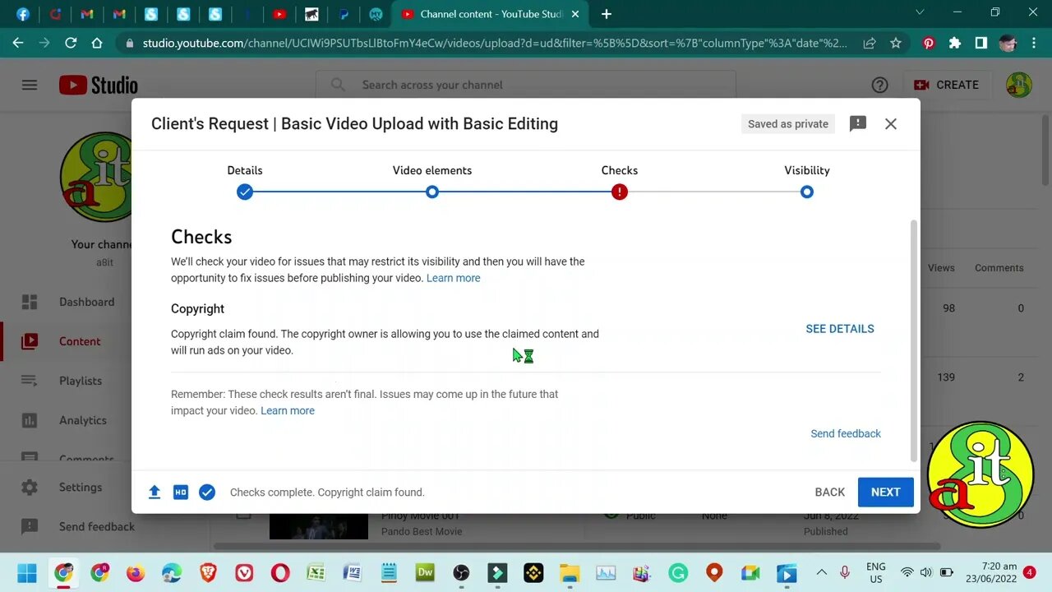The width and height of the screenshot is (1052, 592).
Task: Open Opera from the taskbar
Action: [x=280, y=573]
